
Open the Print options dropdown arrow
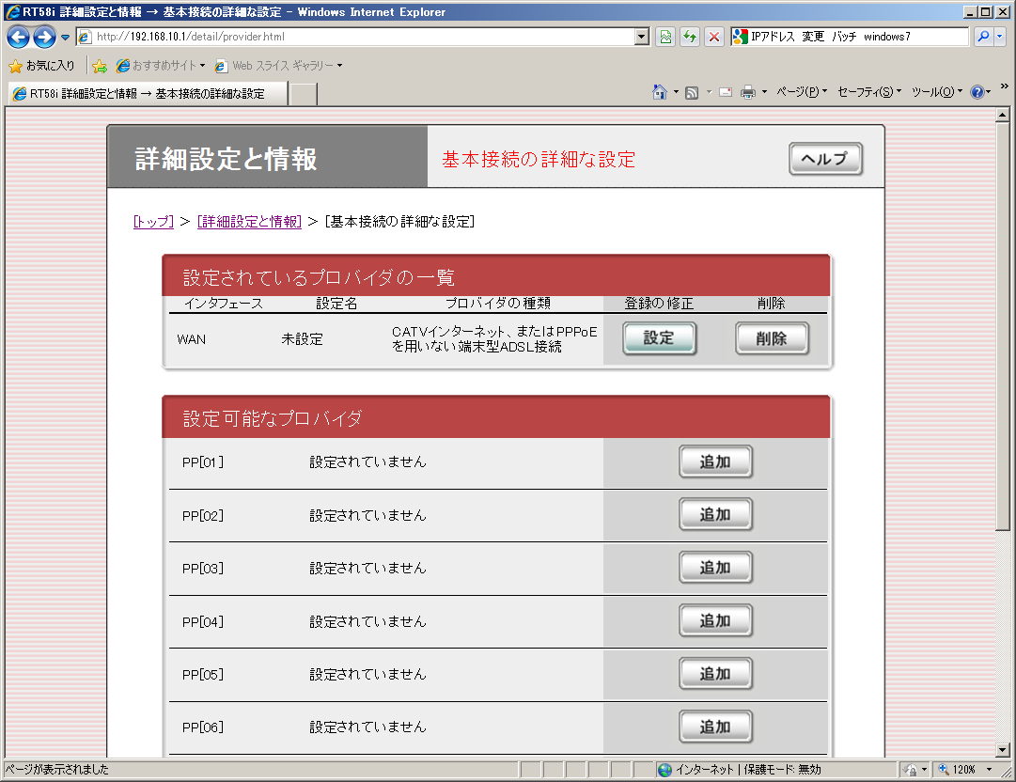pyautogui.click(x=765, y=92)
